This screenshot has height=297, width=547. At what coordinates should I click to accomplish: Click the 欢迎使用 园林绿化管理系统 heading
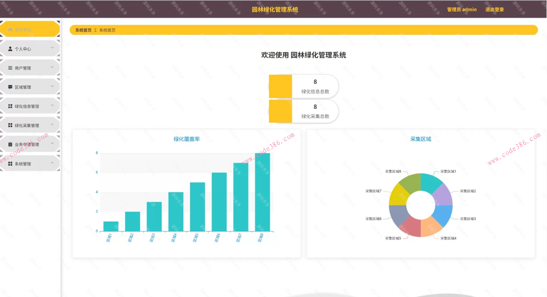(x=303, y=55)
